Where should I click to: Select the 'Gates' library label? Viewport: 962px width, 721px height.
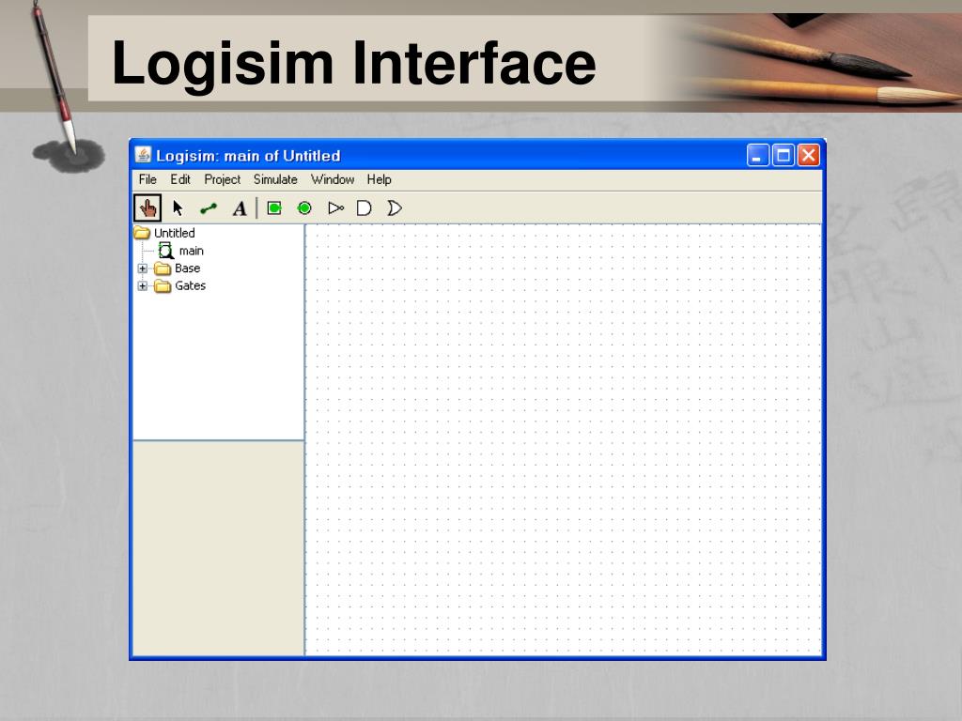click(190, 285)
